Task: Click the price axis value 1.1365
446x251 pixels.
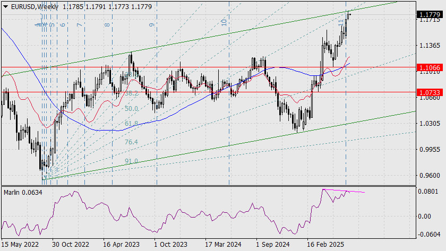Action: point(430,46)
